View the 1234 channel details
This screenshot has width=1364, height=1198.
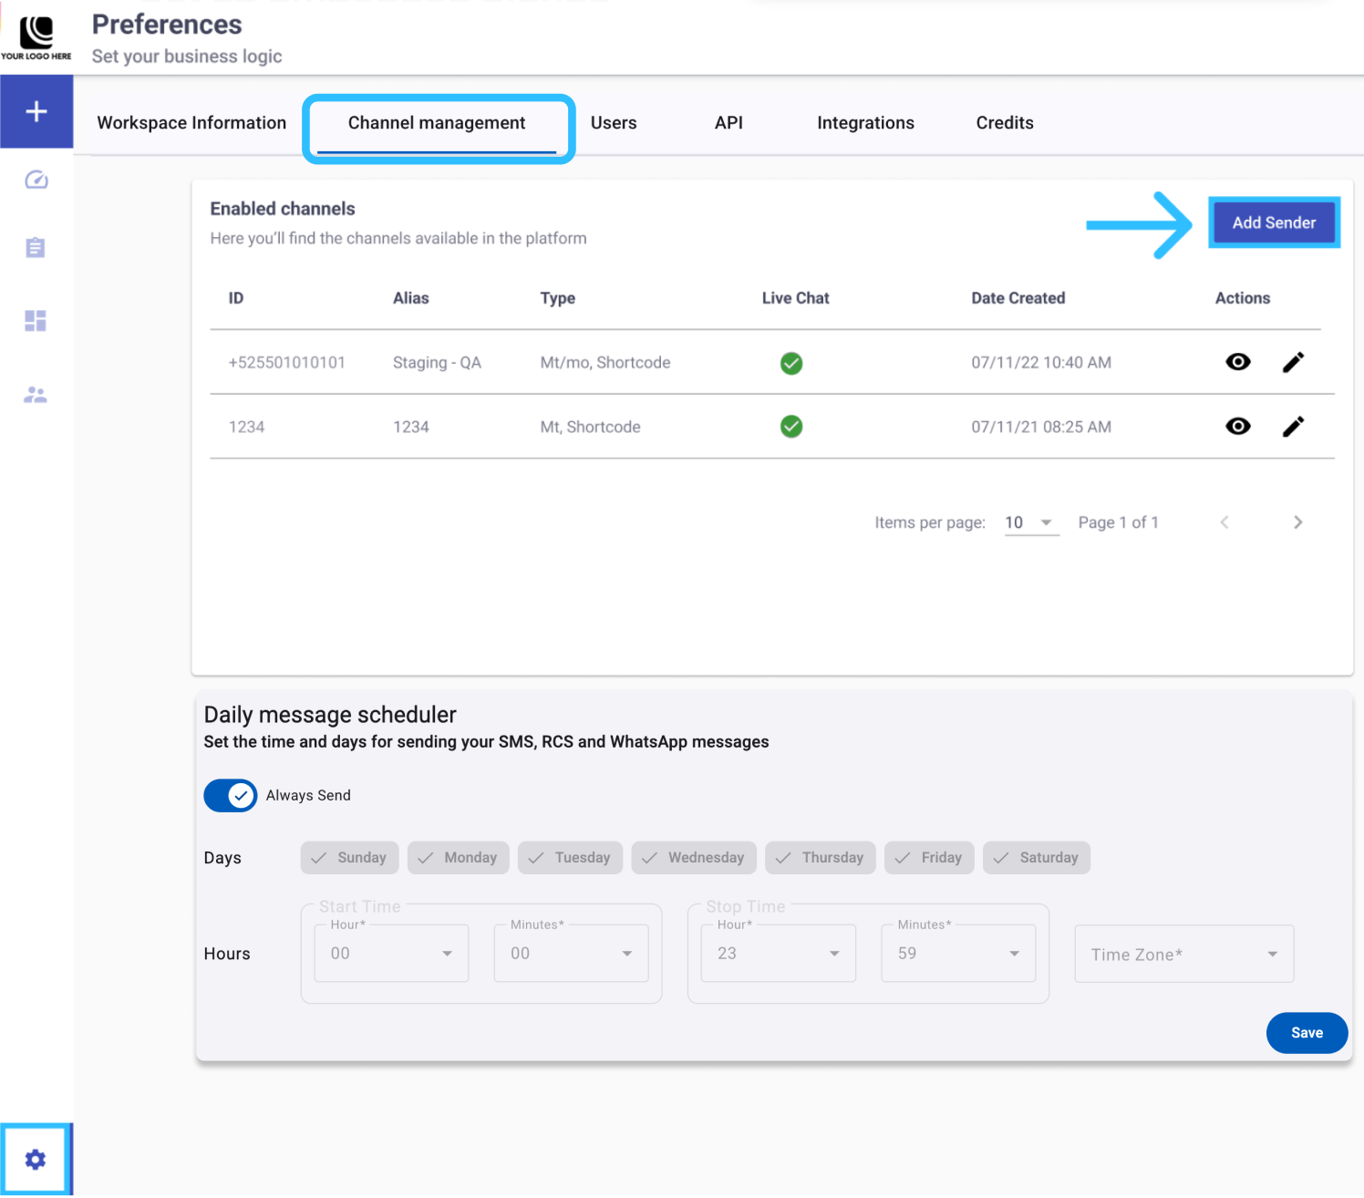tap(1238, 426)
